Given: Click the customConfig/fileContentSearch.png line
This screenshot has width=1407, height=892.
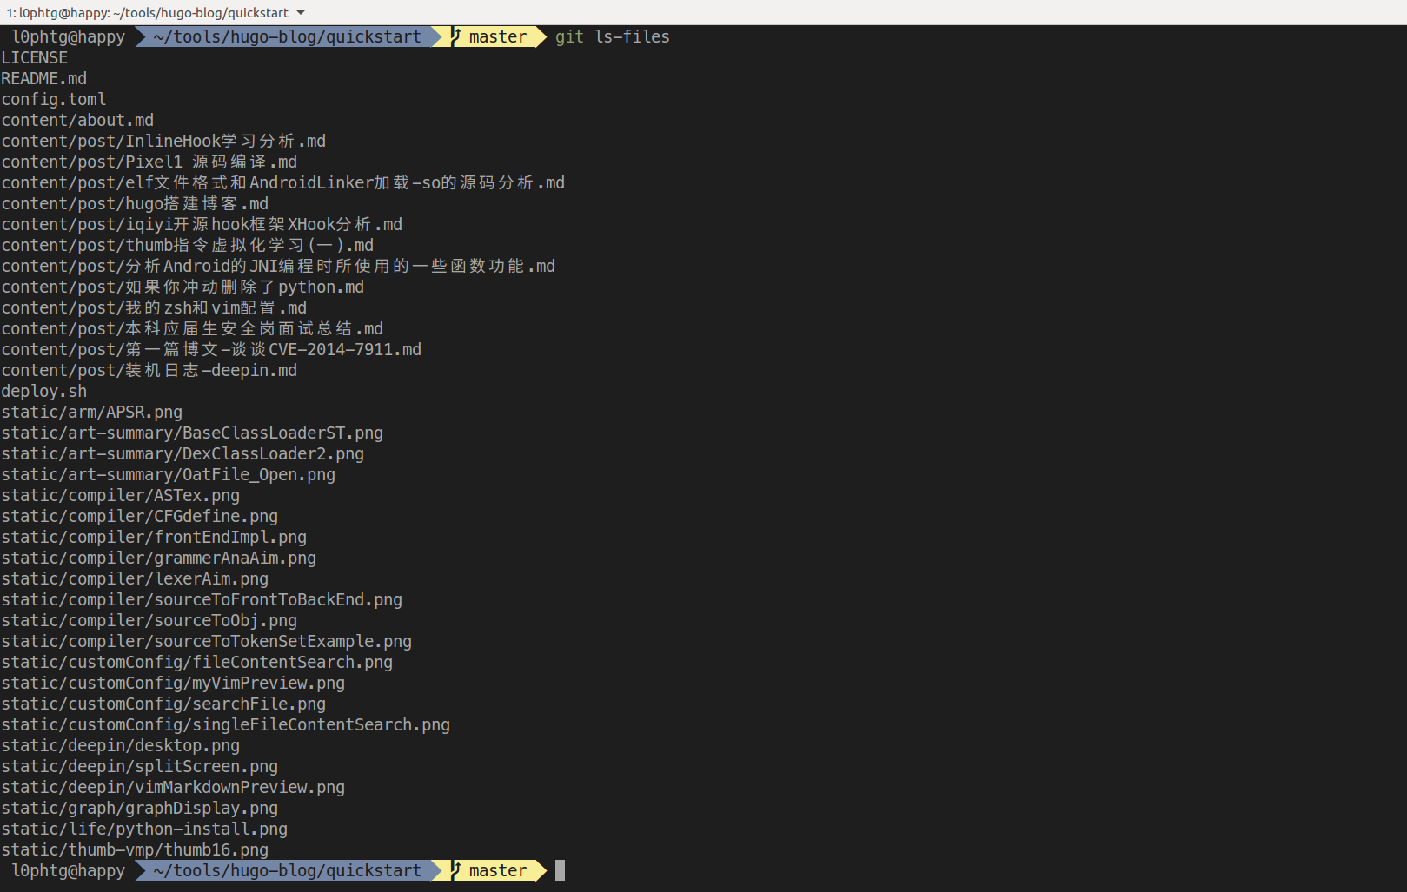Looking at the screenshot, I should click(x=197, y=662).
